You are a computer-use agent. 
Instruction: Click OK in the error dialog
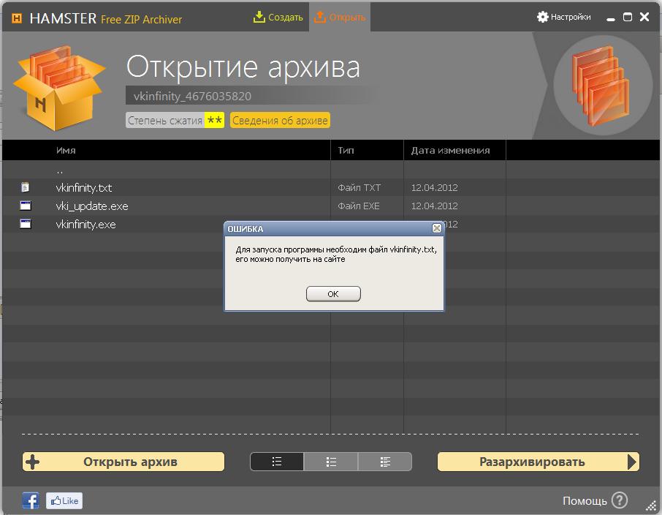tap(333, 294)
